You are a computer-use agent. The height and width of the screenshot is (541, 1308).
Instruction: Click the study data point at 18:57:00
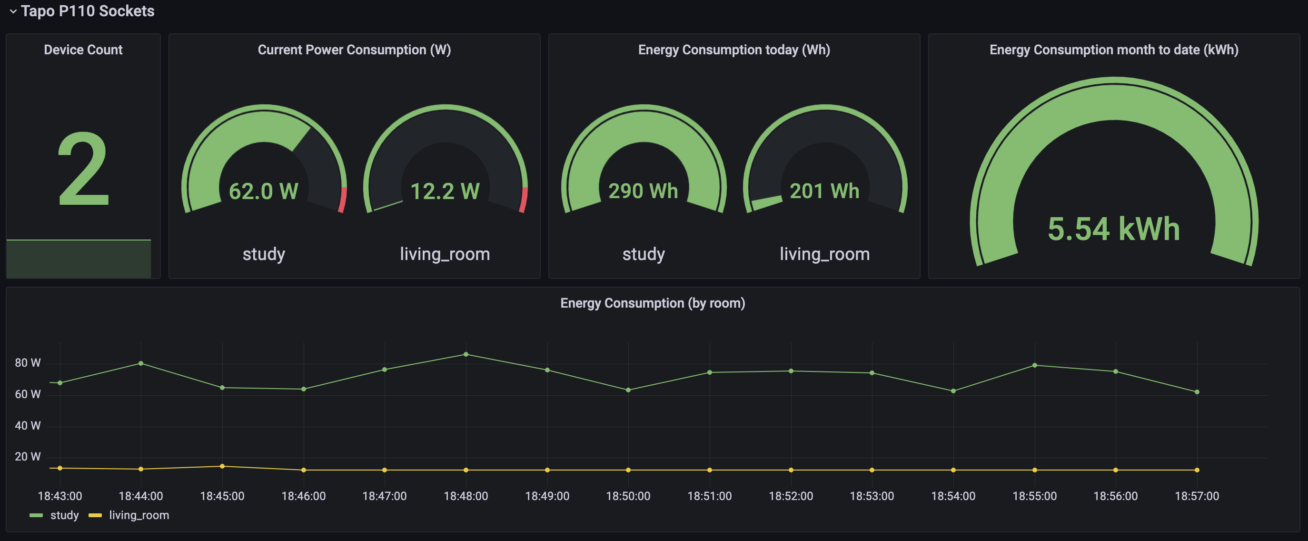[x=1197, y=392]
